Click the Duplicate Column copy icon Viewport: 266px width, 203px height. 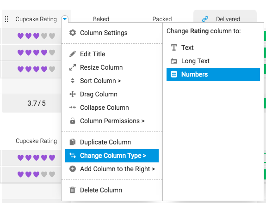coord(73,142)
